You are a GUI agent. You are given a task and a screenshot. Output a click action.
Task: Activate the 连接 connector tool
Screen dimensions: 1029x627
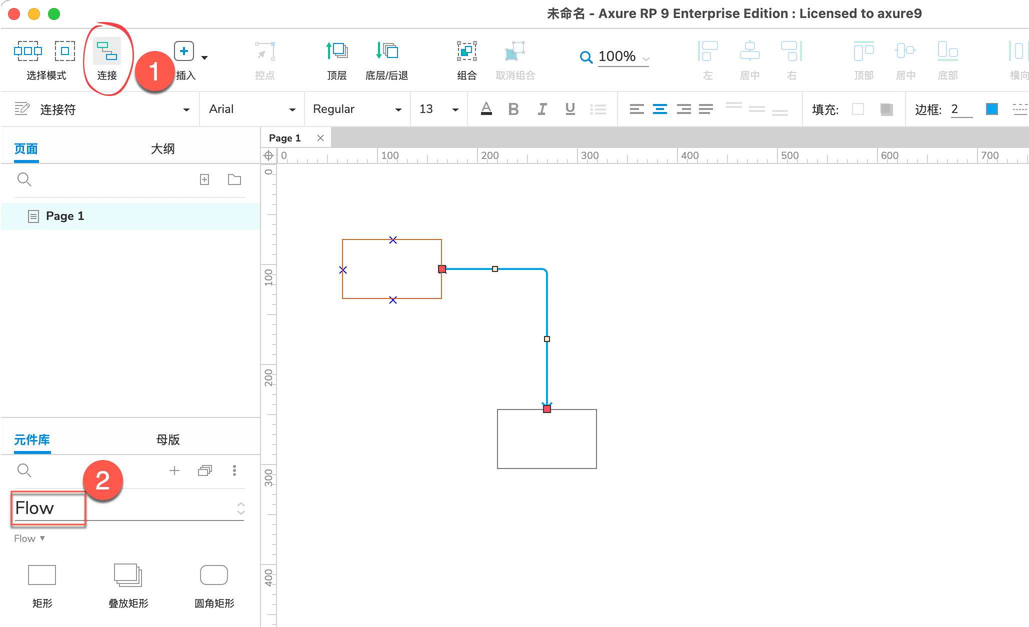107,52
